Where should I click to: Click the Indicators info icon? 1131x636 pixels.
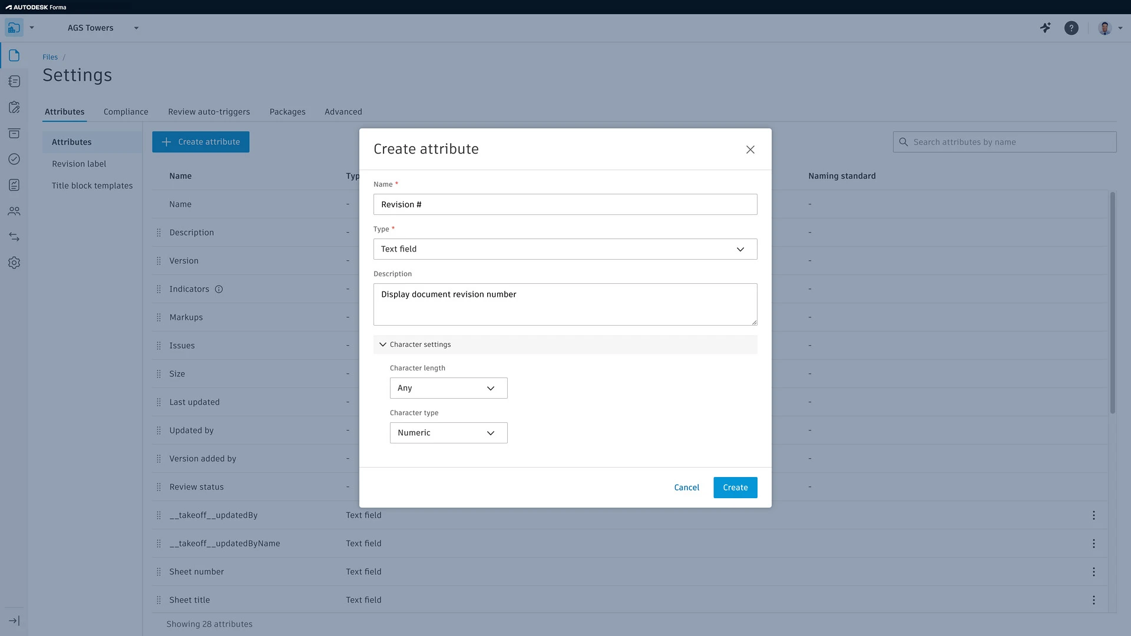(219, 289)
